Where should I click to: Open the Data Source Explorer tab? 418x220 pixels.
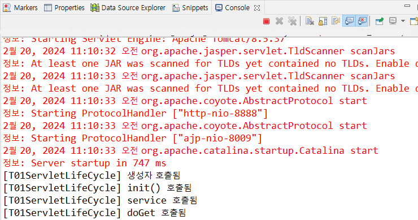click(128, 8)
